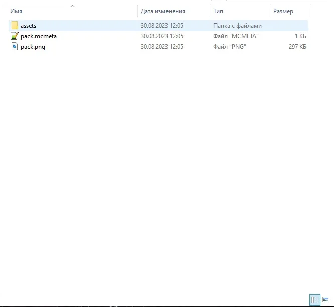The width and height of the screenshot is (334, 307).
Task: Select the pack.png file name
Action: [33, 47]
